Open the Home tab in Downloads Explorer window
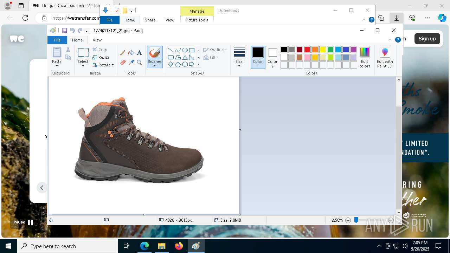This screenshot has height=253, width=450. 129,20
